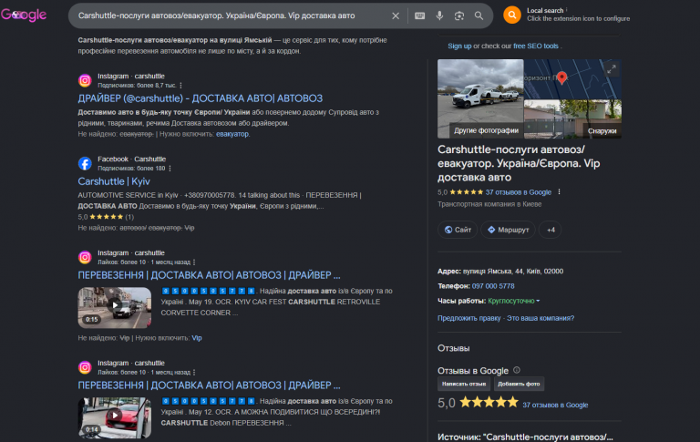The height and width of the screenshot is (442, 700).
Task: Open the ДРАЙВЕР (@carshuttle) result link
Action: 200,98
